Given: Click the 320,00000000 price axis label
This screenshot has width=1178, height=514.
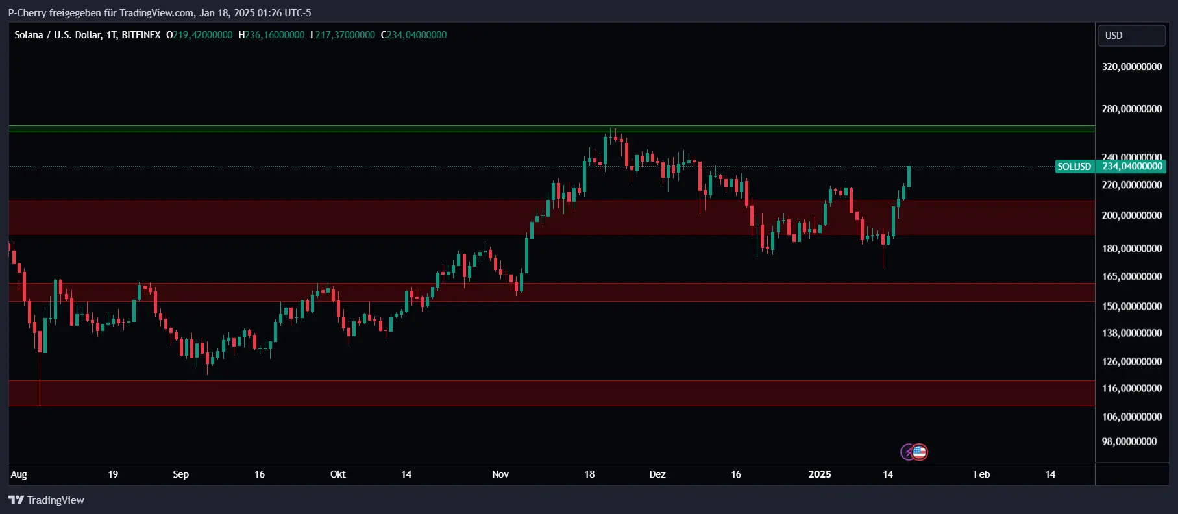Looking at the screenshot, I should click(1132, 67).
